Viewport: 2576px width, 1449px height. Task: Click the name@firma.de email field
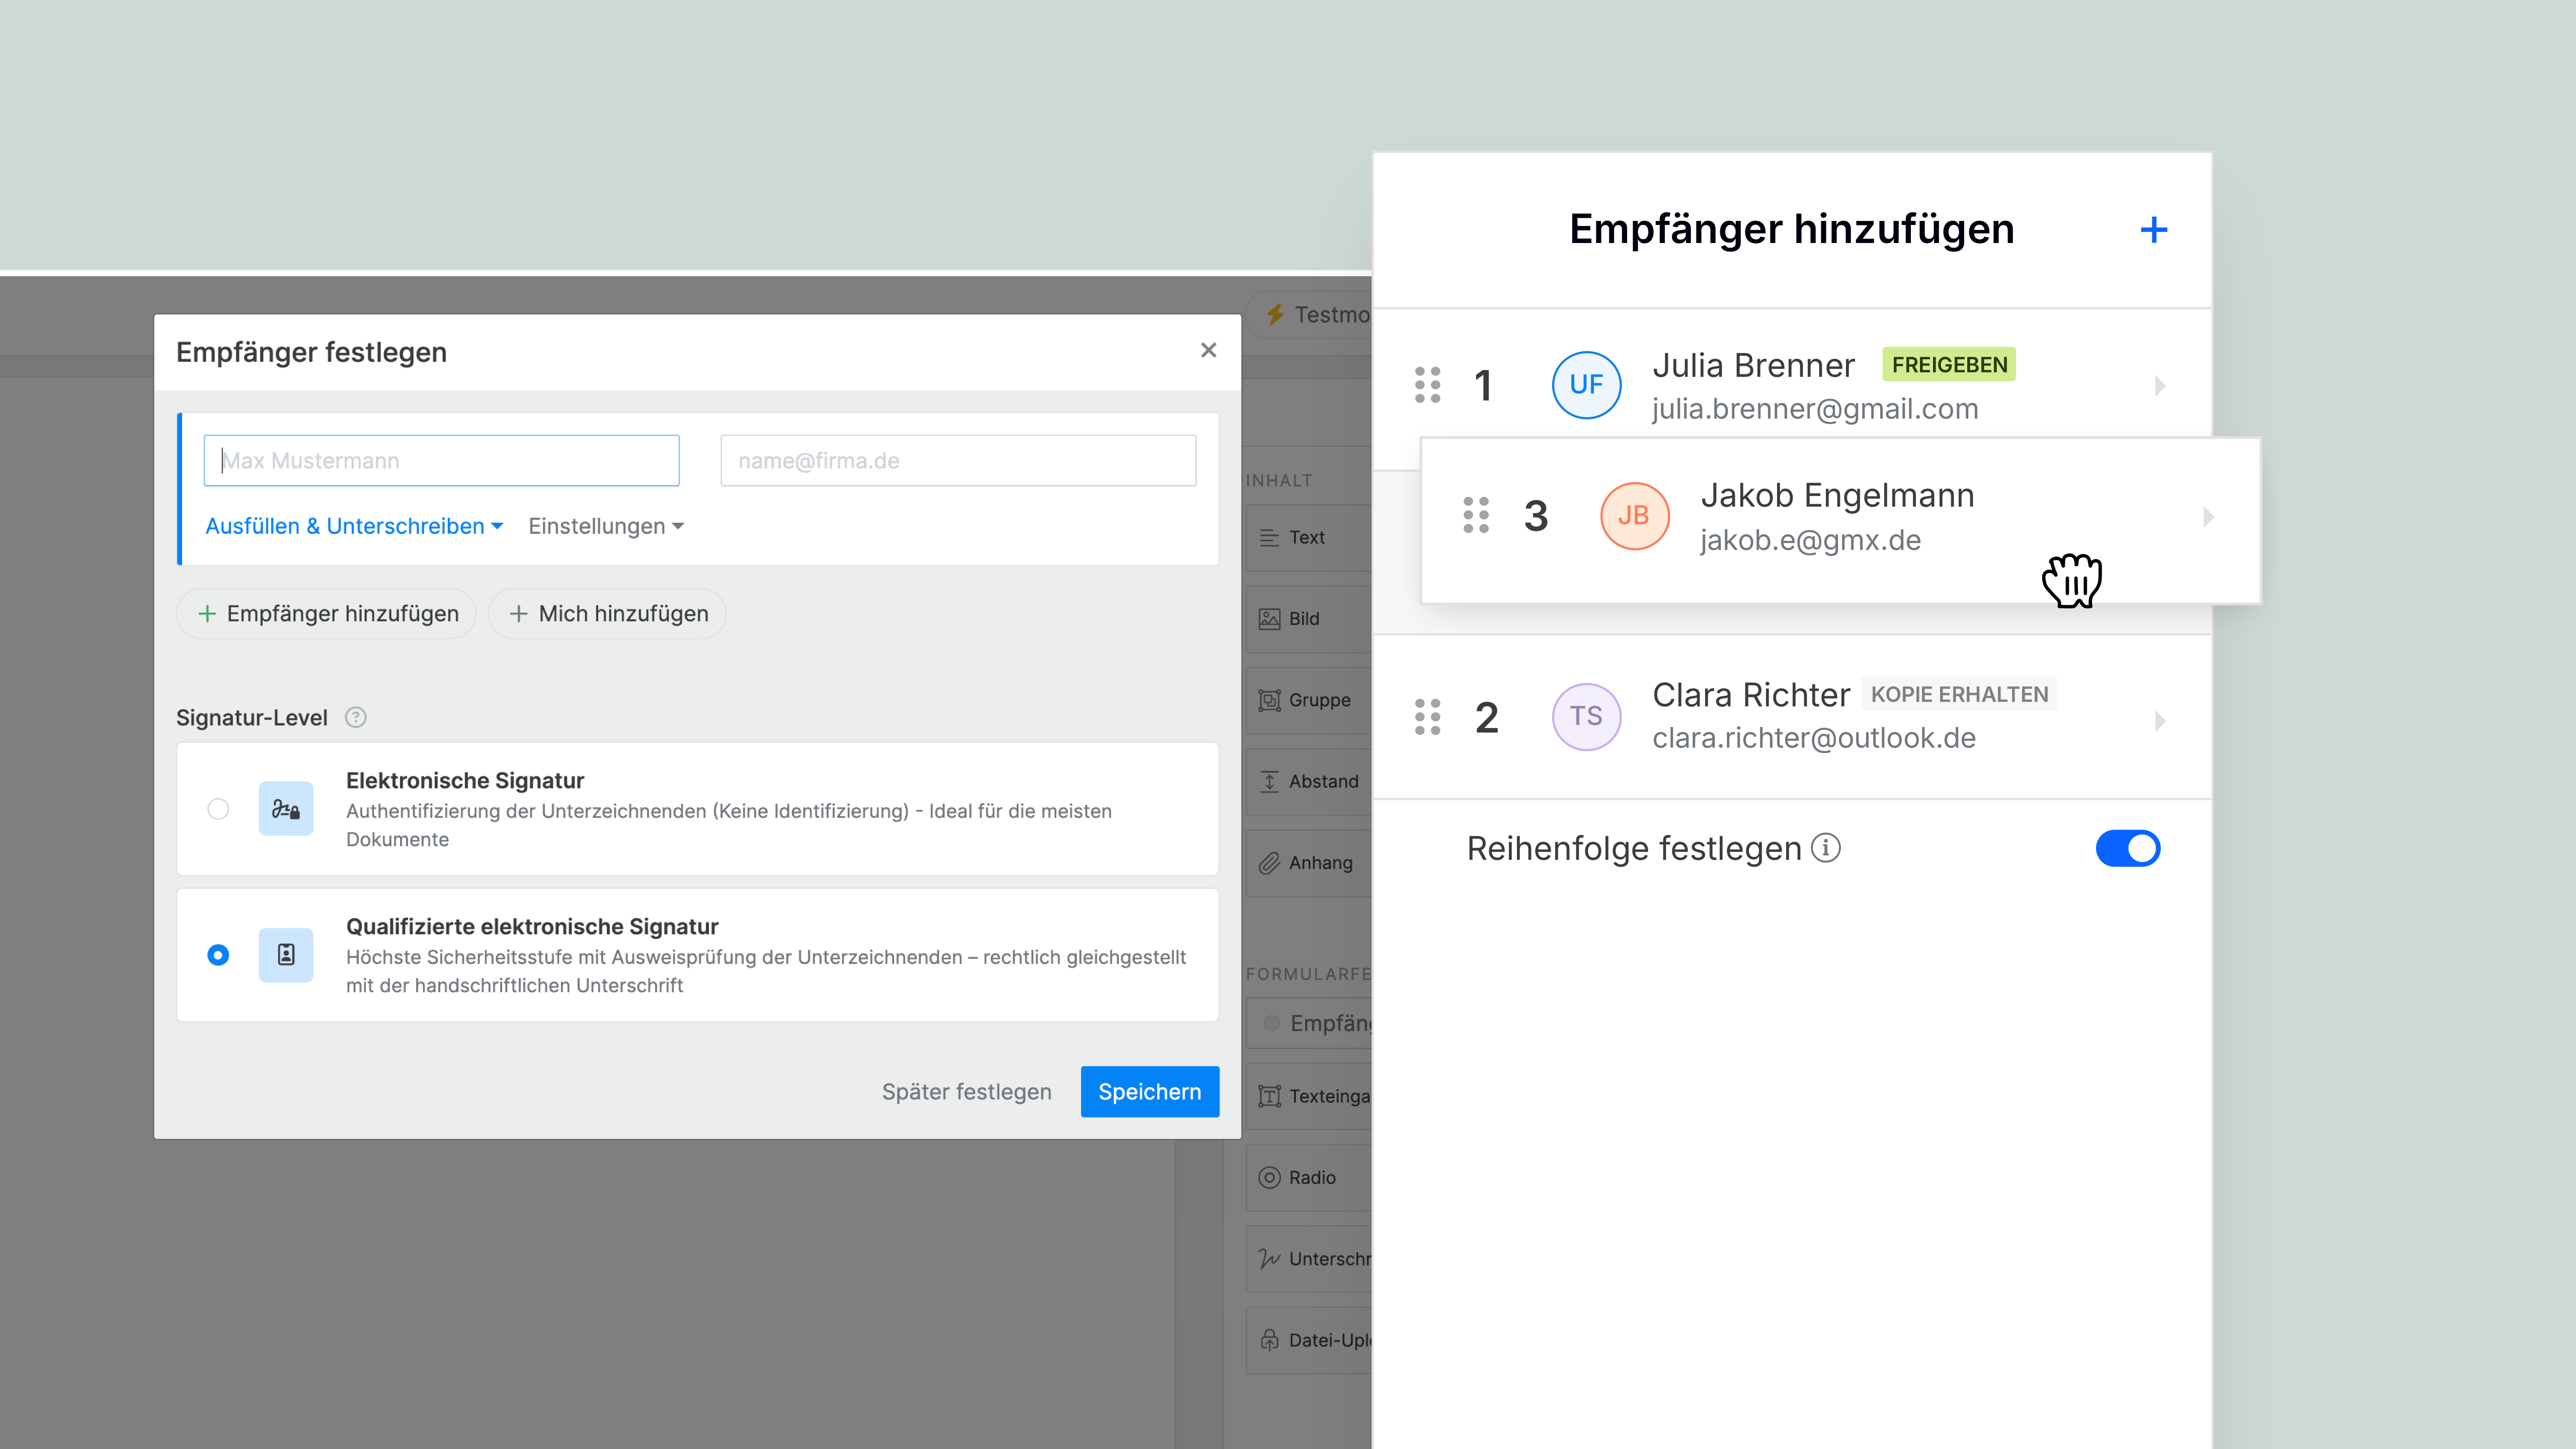point(957,460)
